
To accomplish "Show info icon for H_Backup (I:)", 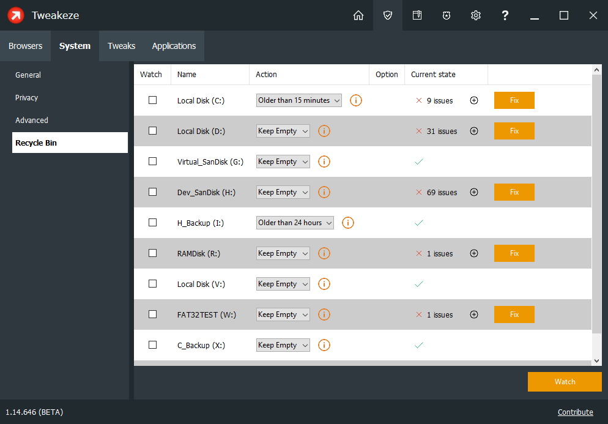I will click(x=348, y=223).
